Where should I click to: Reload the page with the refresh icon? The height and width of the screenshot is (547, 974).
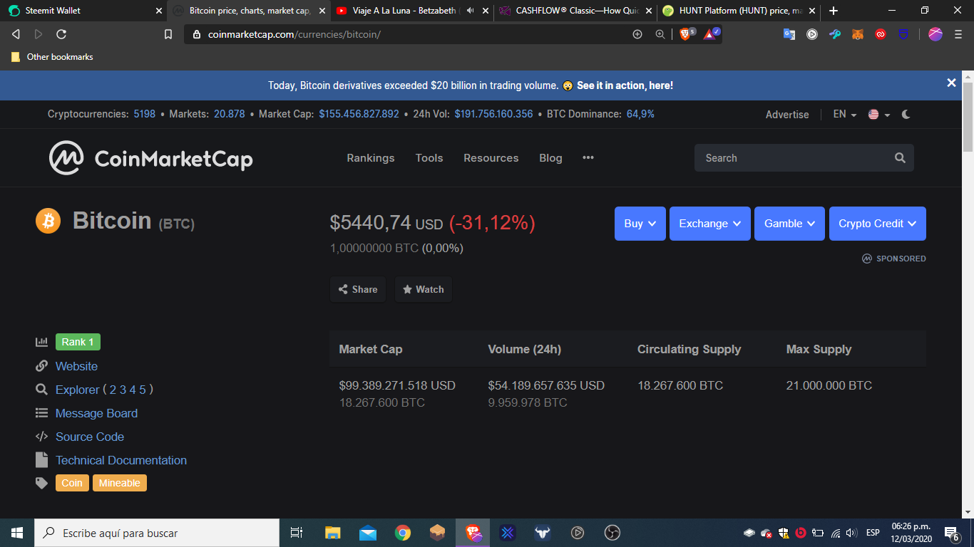click(61, 34)
